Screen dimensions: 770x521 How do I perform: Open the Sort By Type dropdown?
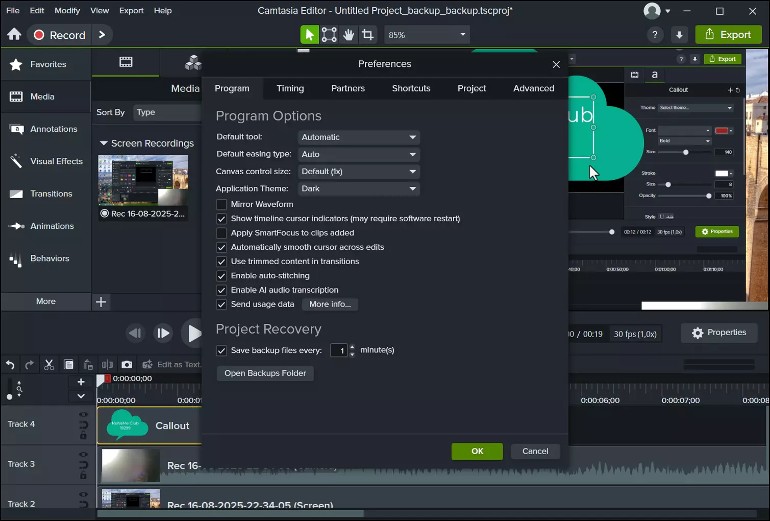(x=167, y=112)
